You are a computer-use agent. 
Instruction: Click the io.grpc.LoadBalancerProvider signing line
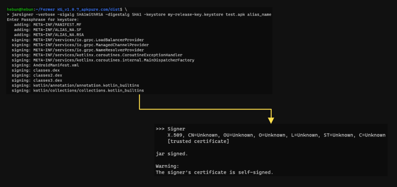tap(78, 40)
